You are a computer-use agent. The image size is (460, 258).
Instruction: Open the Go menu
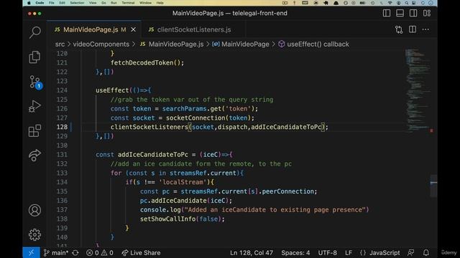point(103,3)
